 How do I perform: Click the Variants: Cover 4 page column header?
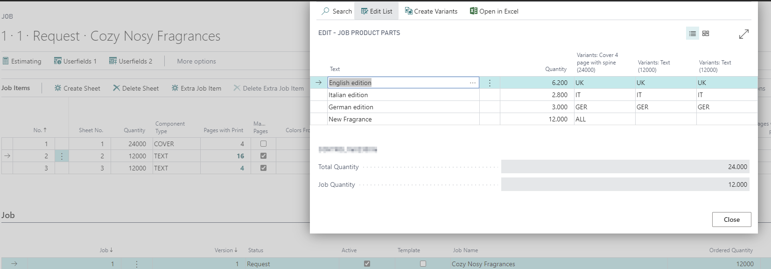[597, 62]
